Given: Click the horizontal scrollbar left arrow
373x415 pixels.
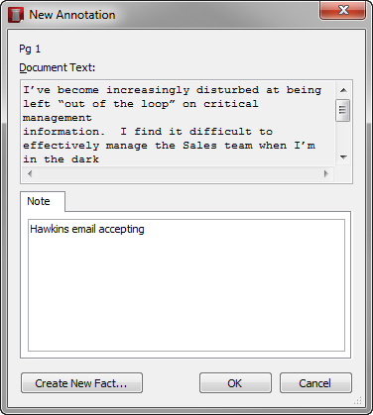Looking at the screenshot, I should (x=30, y=173).
